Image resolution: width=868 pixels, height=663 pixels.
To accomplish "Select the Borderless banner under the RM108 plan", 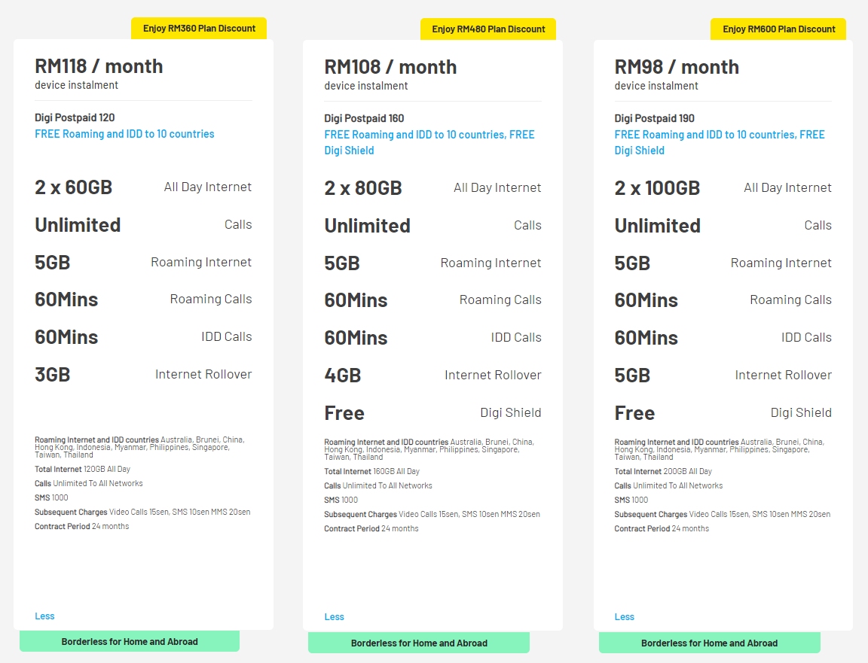I will (x=419, y=643).
